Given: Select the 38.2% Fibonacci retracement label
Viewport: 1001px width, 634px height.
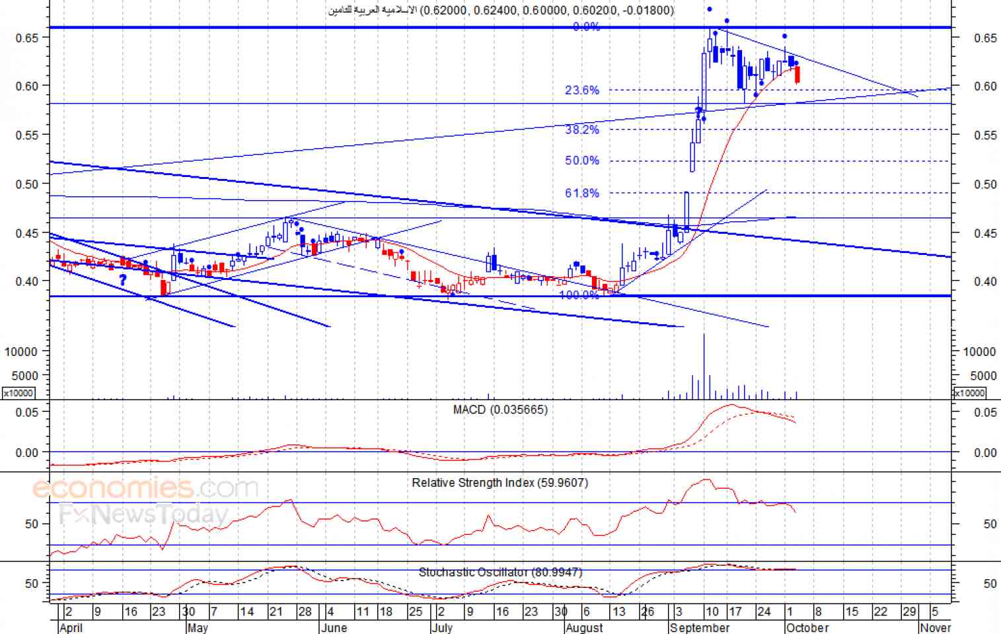Looking at the screenshot, I should click(x=582, y=129).
